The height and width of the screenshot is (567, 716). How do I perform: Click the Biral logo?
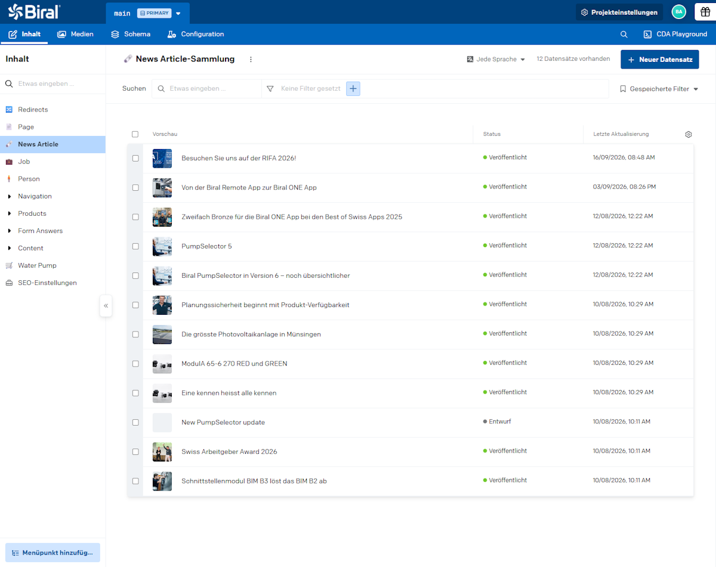point(34,11)
